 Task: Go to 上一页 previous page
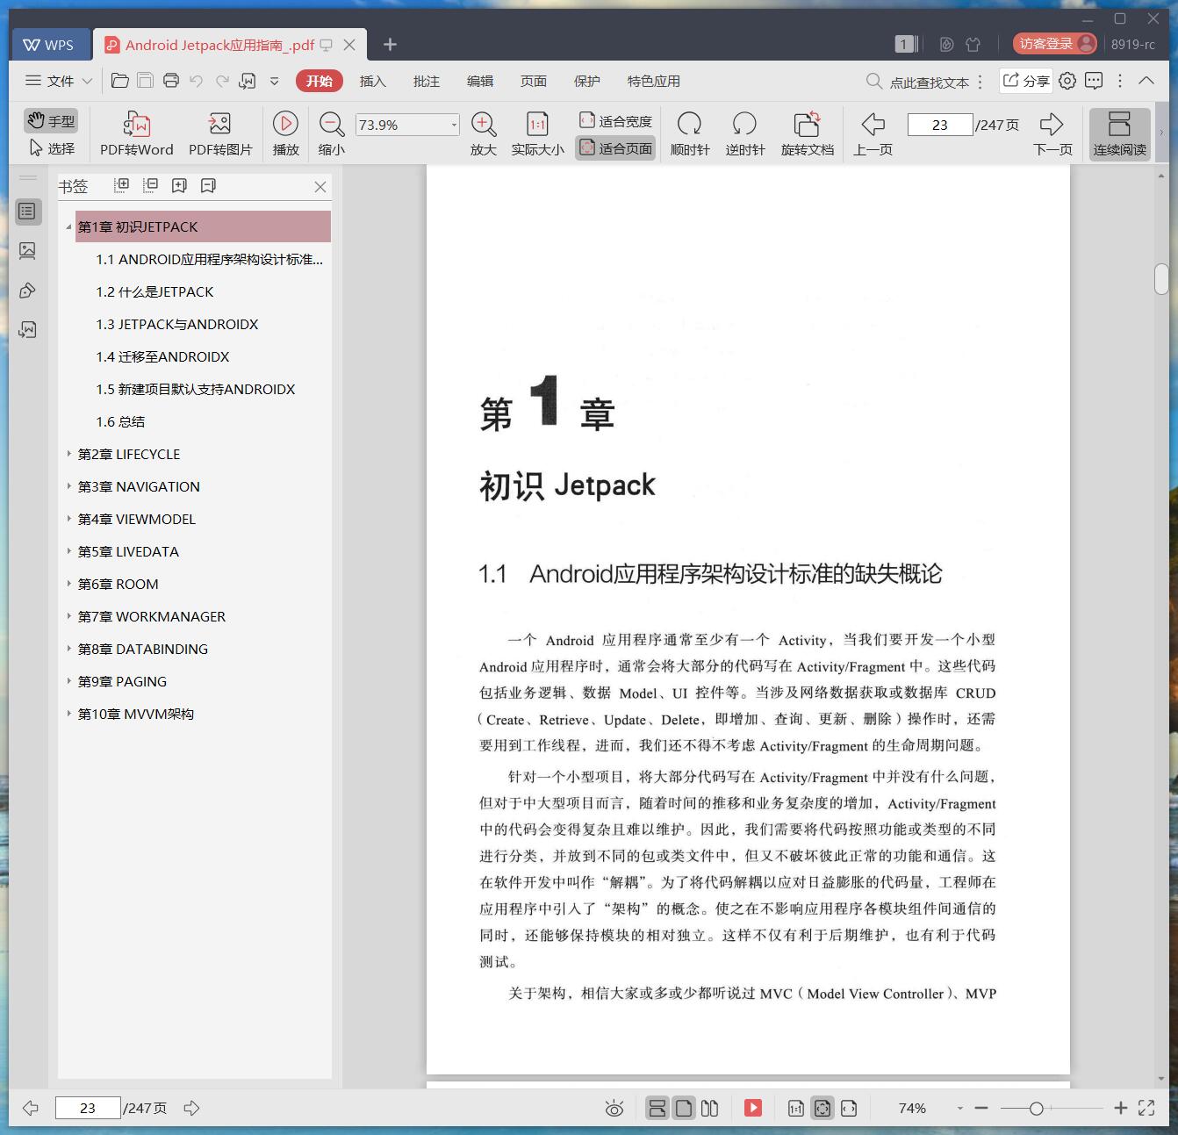pyautogui.click(x=873, y=133)
